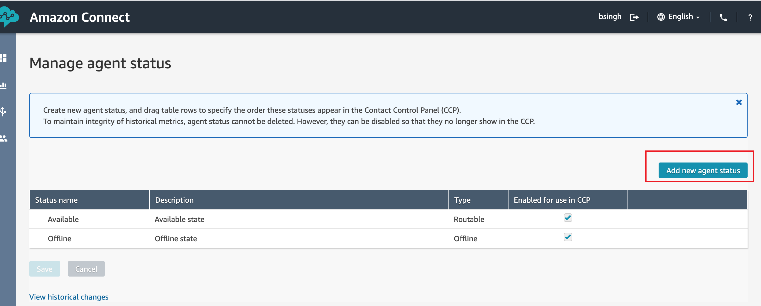Image resolution: width=761 pixels, height=306 pixels.
Task: Dismiss the info banner with X
Action: coord(738,102)
